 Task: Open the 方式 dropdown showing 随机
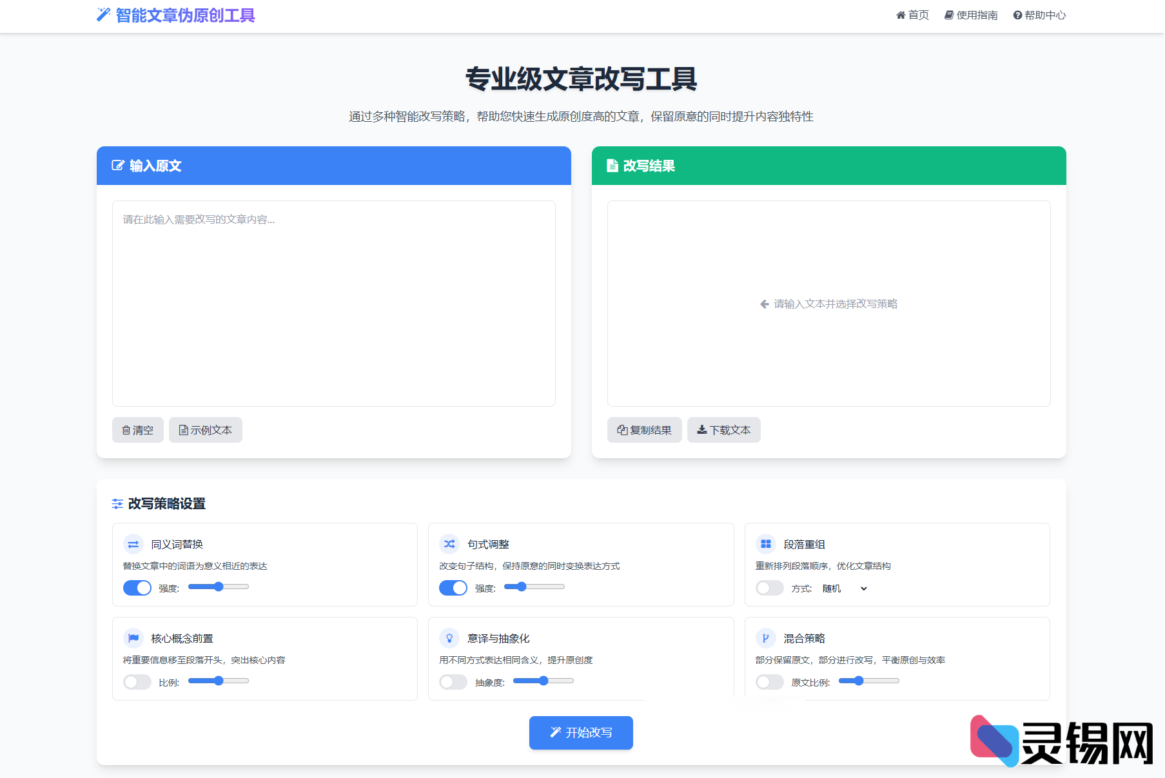(845, 588)
